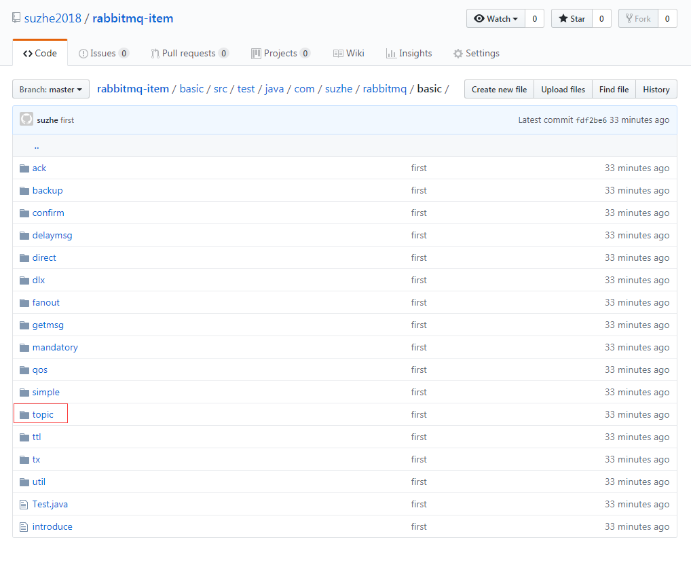The image size is (691, 561).
Task: Click the simple folder icon
Action: (24, 393)
